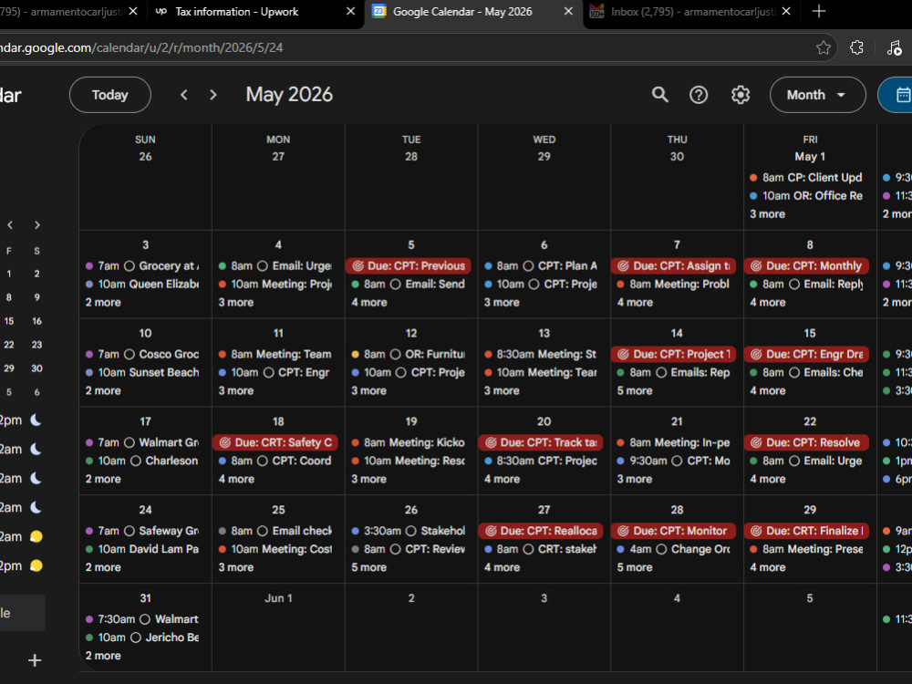
Task: Expand 3 more events on May 13
Action: (x=502, y=391)
